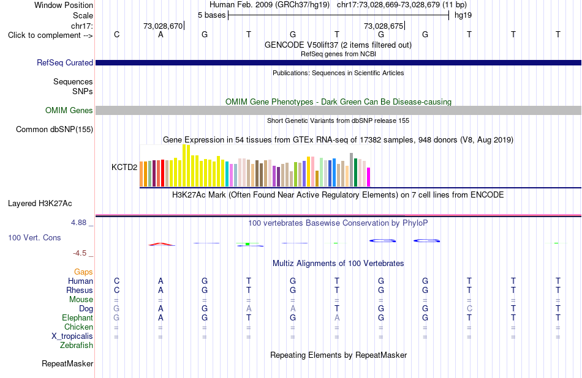Click 'Multiz Alignments of 100 Vertebrates' title
The width and height of the screenshot is (582, 378).
(338, 264)
